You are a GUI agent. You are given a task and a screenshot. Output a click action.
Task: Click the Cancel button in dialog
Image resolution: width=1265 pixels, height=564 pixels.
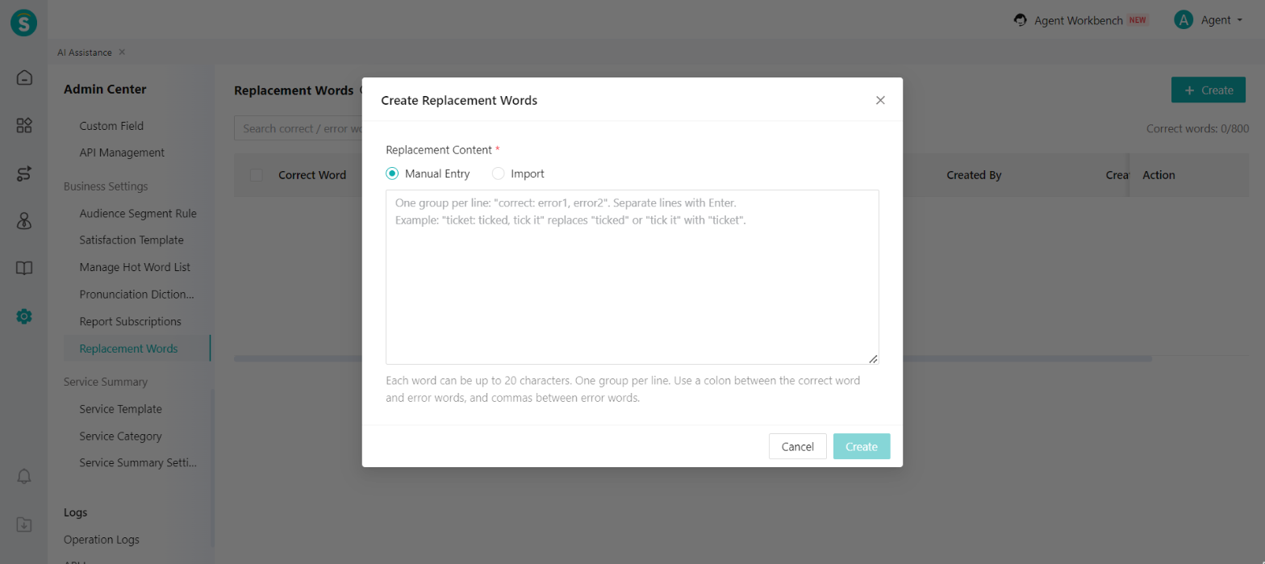click(798, 446)
